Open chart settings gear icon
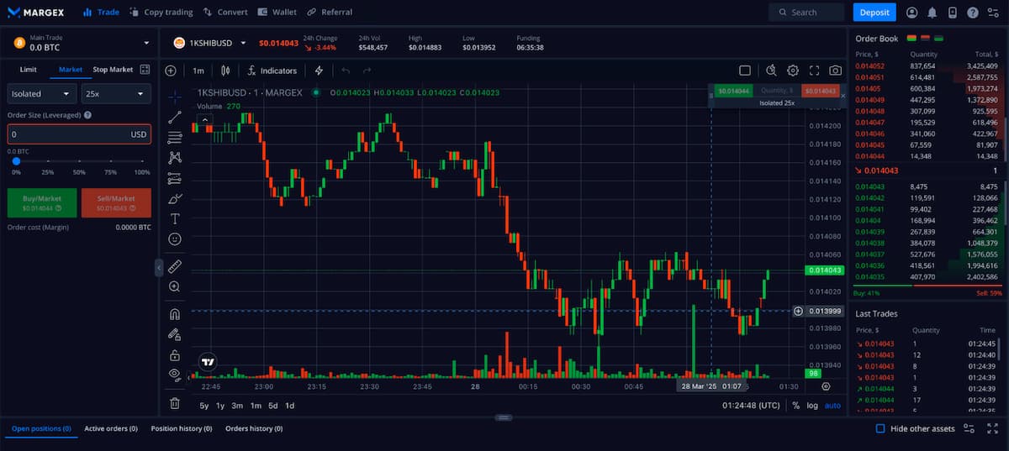The width and height of the screenshot is (1009, 451). tap(792, 71)
